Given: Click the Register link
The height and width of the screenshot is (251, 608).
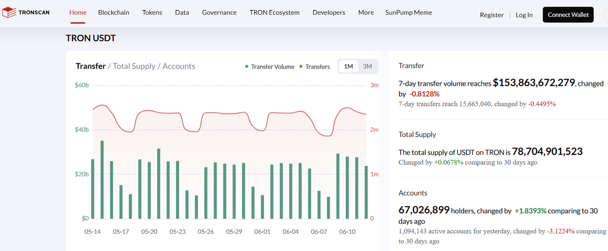Looking at the screenshot, I should pyautogui.click(x=491, y=15).
